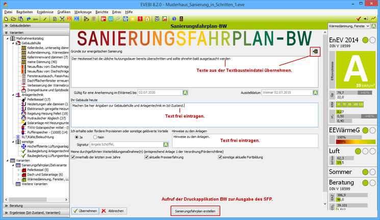Click the efficiency class A green tile
Screen dimensions: 380x220
coord(356,70)
